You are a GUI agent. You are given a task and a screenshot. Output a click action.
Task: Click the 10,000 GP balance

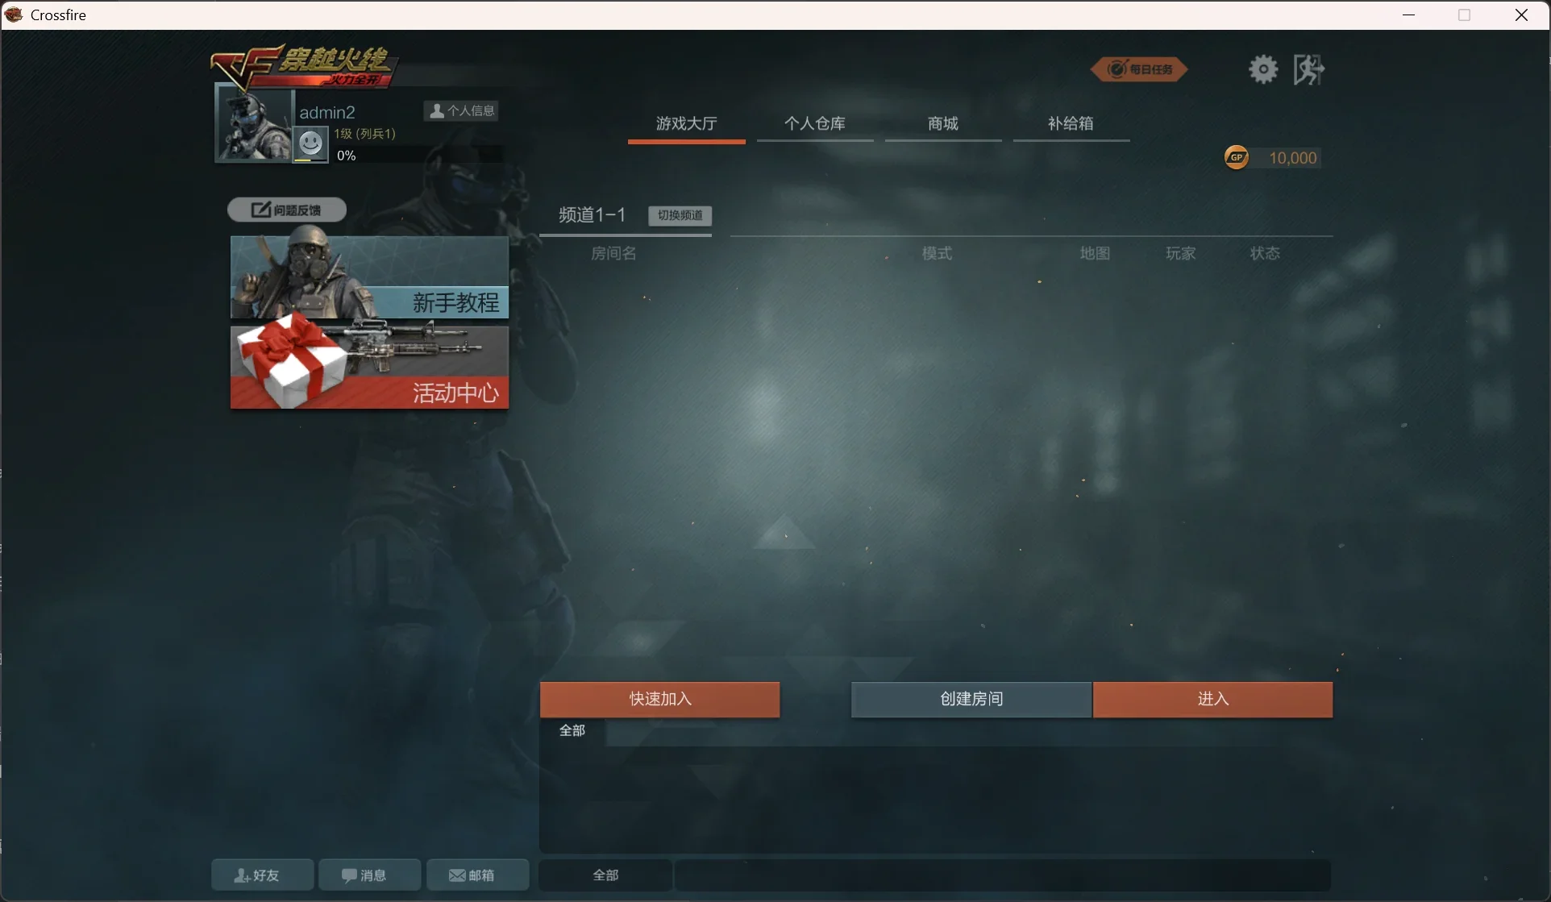1292,158
